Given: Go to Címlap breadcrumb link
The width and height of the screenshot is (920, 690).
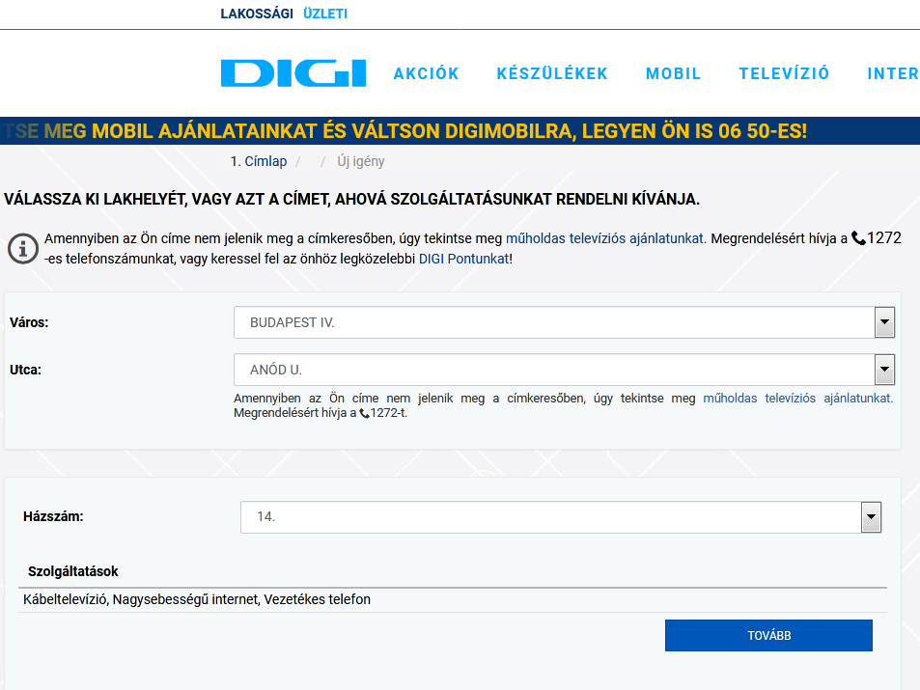Looking at the screenshot, I should (x=265, y=161).
